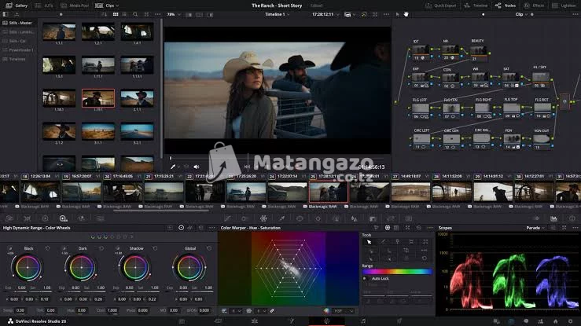
Task: Select clip 19 thumbnail in timeline
Action: pyautogui.click(x=82, y=192)
